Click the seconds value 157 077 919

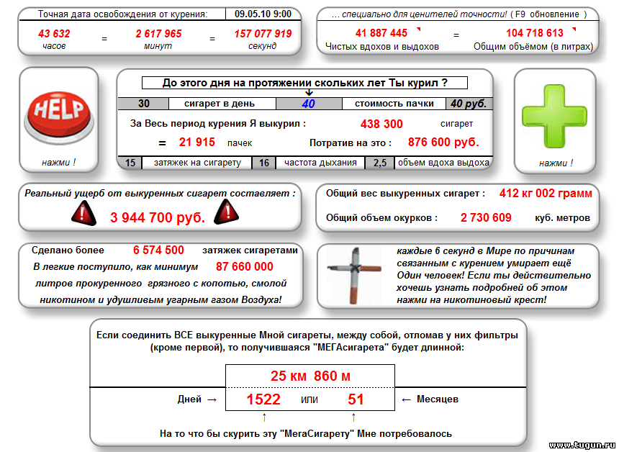[x=263, y=34]
